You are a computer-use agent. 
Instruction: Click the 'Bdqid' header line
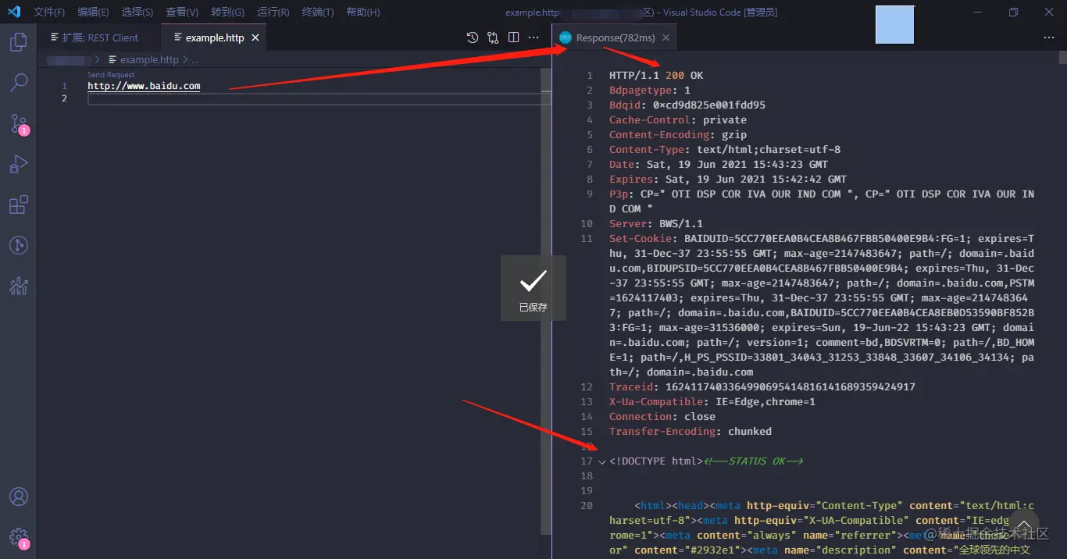(x=687, y=105)
